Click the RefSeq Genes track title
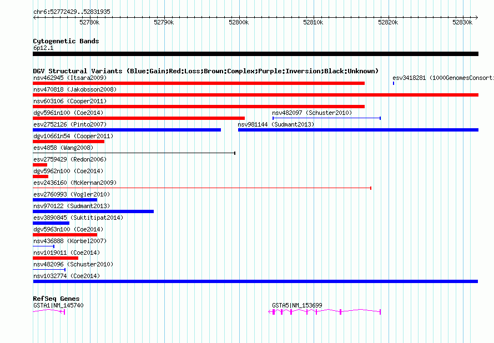 point(56,299)
